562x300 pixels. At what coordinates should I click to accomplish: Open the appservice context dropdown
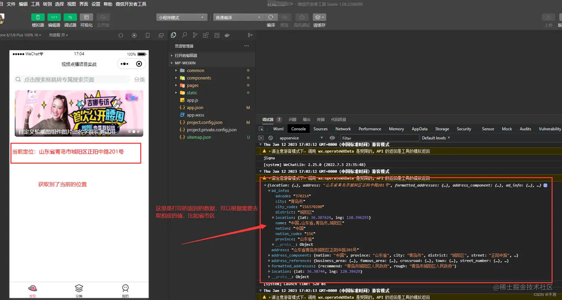tap(301, 138)
